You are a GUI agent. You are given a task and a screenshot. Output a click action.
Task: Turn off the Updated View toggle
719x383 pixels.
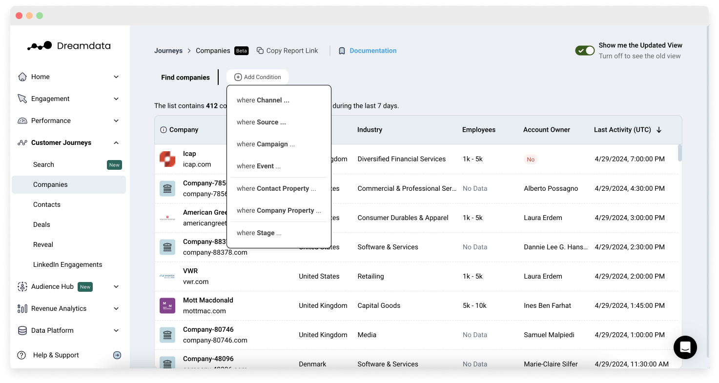[x=585, y=51]
